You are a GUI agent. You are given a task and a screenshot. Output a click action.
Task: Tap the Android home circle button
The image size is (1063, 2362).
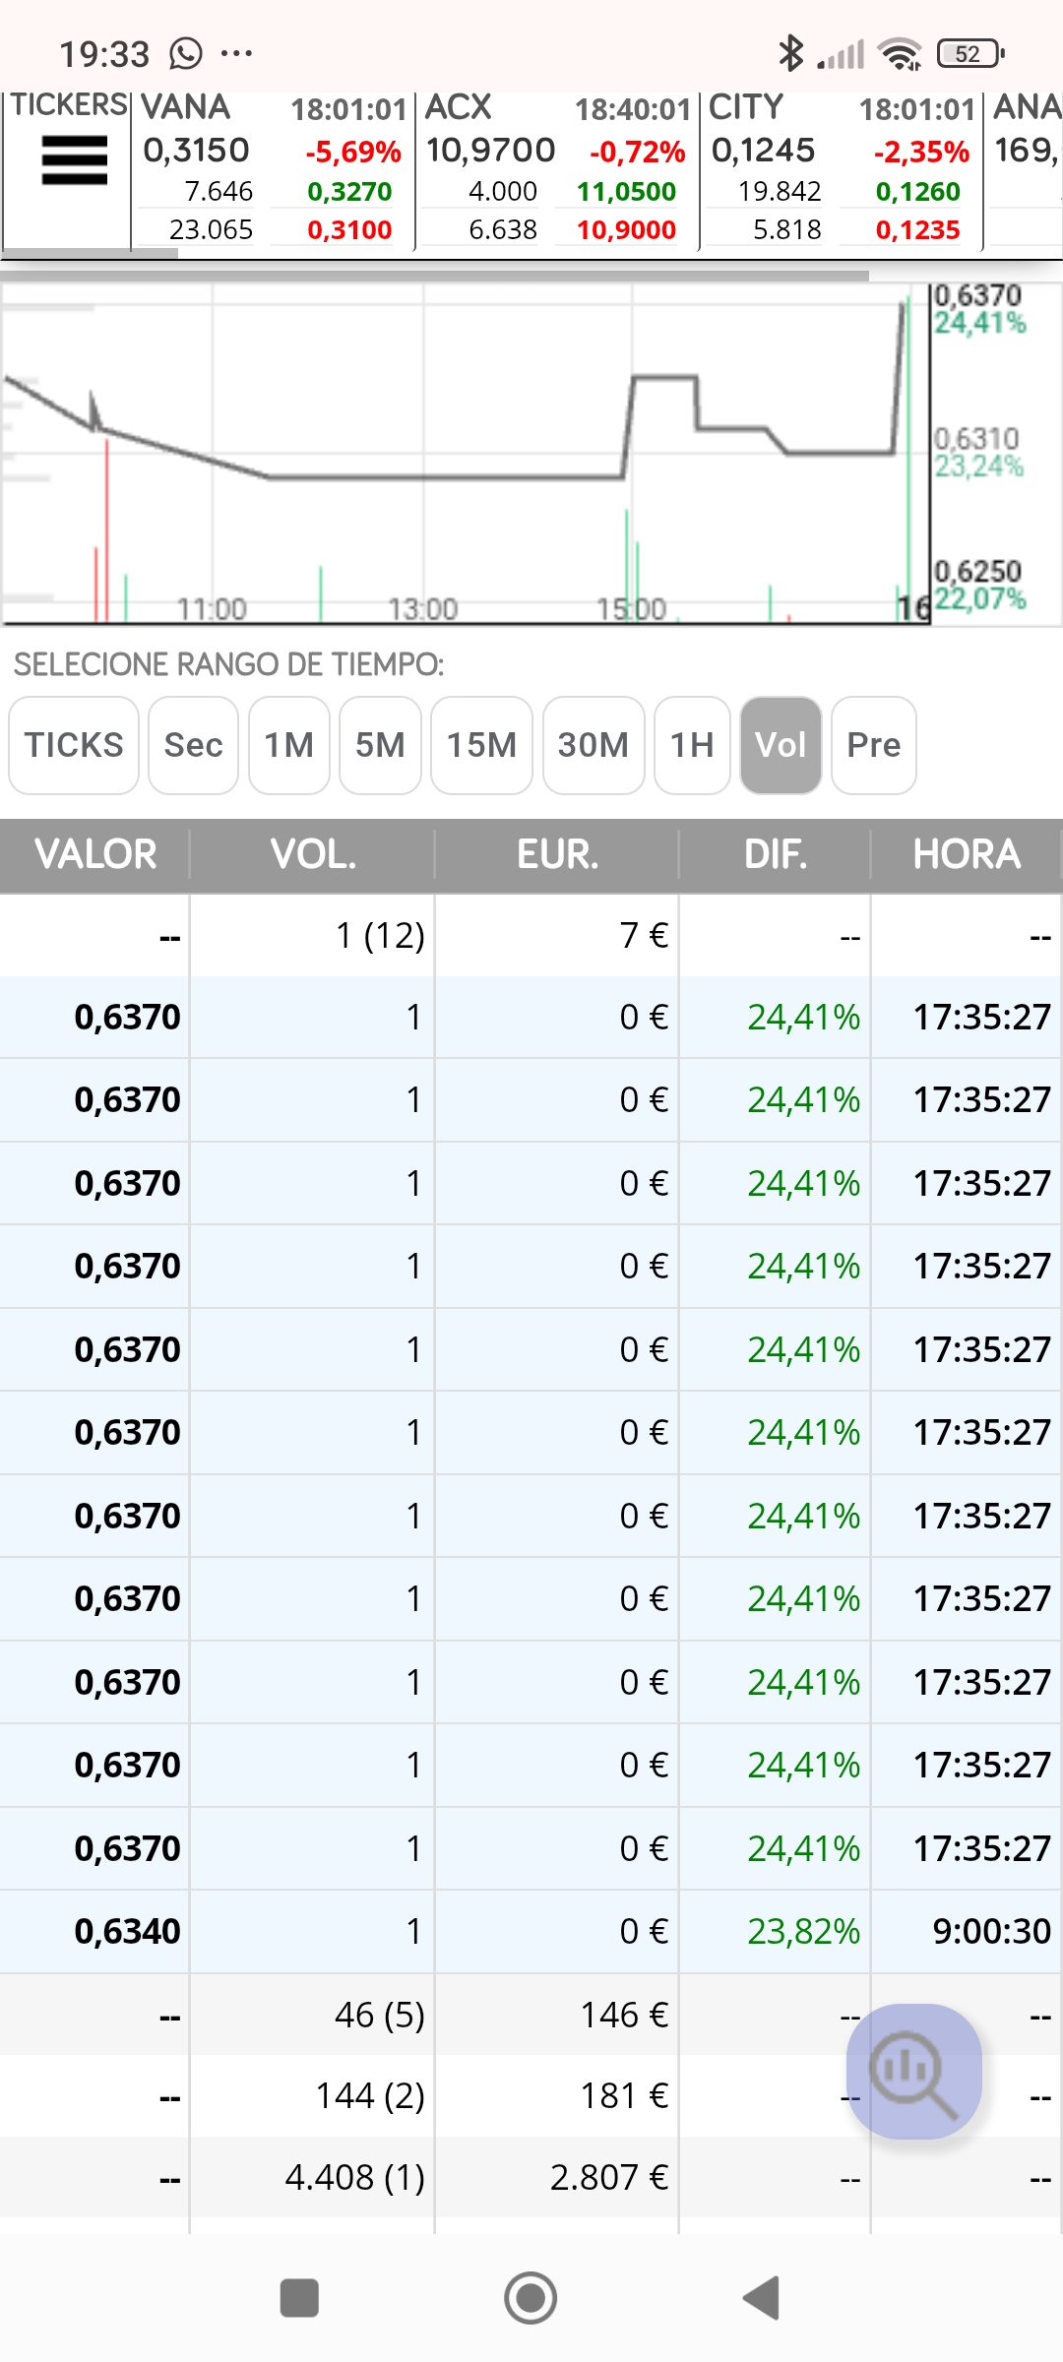coord(531,2298)
